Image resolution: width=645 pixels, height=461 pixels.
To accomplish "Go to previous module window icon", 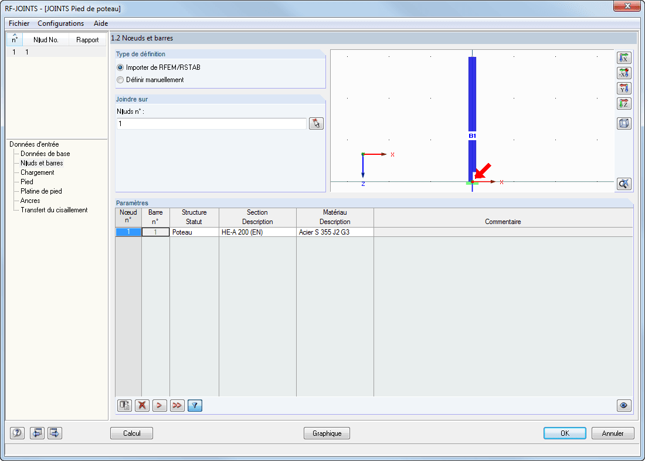I will tap(37, 433).
